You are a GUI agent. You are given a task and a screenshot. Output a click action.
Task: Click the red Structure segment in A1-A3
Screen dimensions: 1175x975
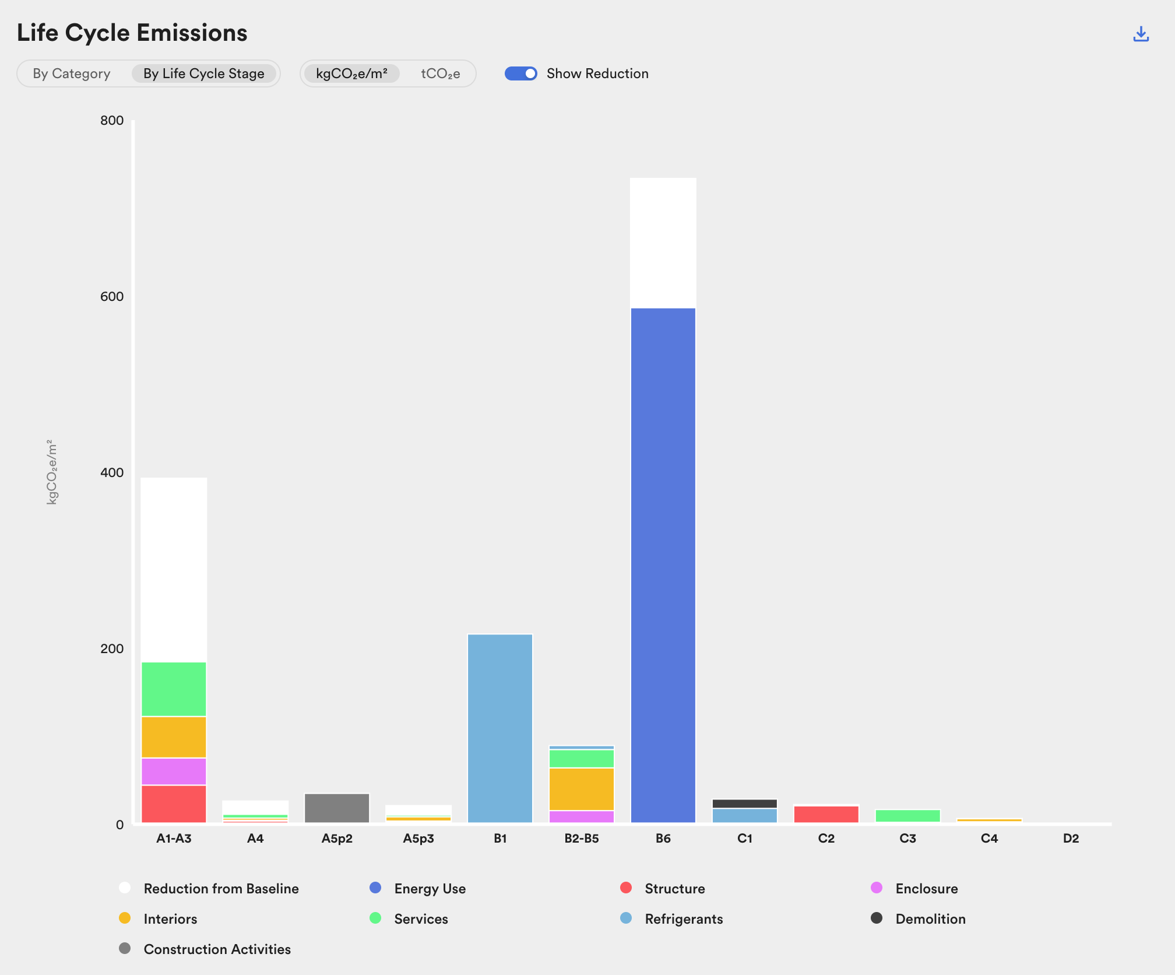tap(174, 804)
